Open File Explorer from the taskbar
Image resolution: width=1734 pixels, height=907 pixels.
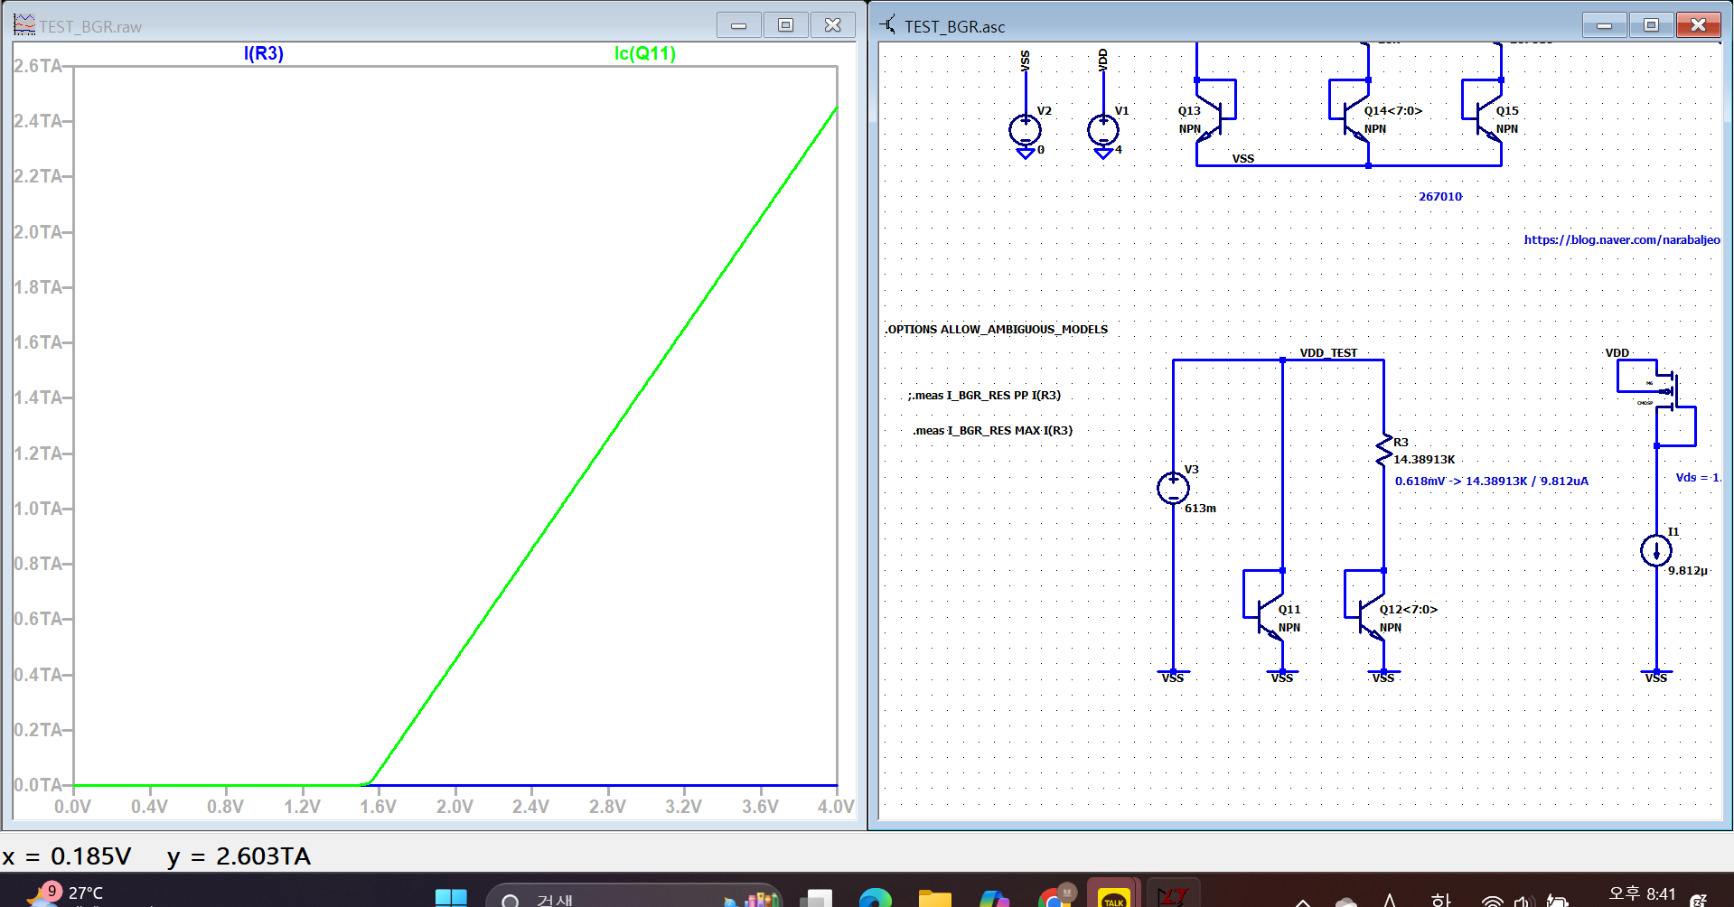934,897
